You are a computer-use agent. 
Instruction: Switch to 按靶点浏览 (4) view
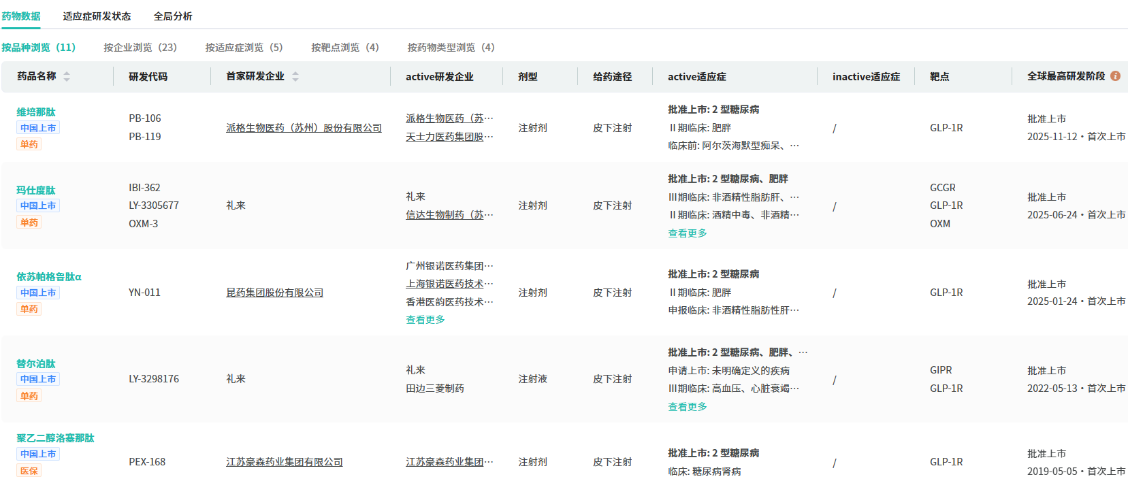click(x=344, y=48)
